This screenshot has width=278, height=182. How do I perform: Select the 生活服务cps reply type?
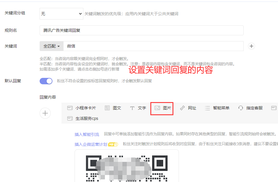83,118
